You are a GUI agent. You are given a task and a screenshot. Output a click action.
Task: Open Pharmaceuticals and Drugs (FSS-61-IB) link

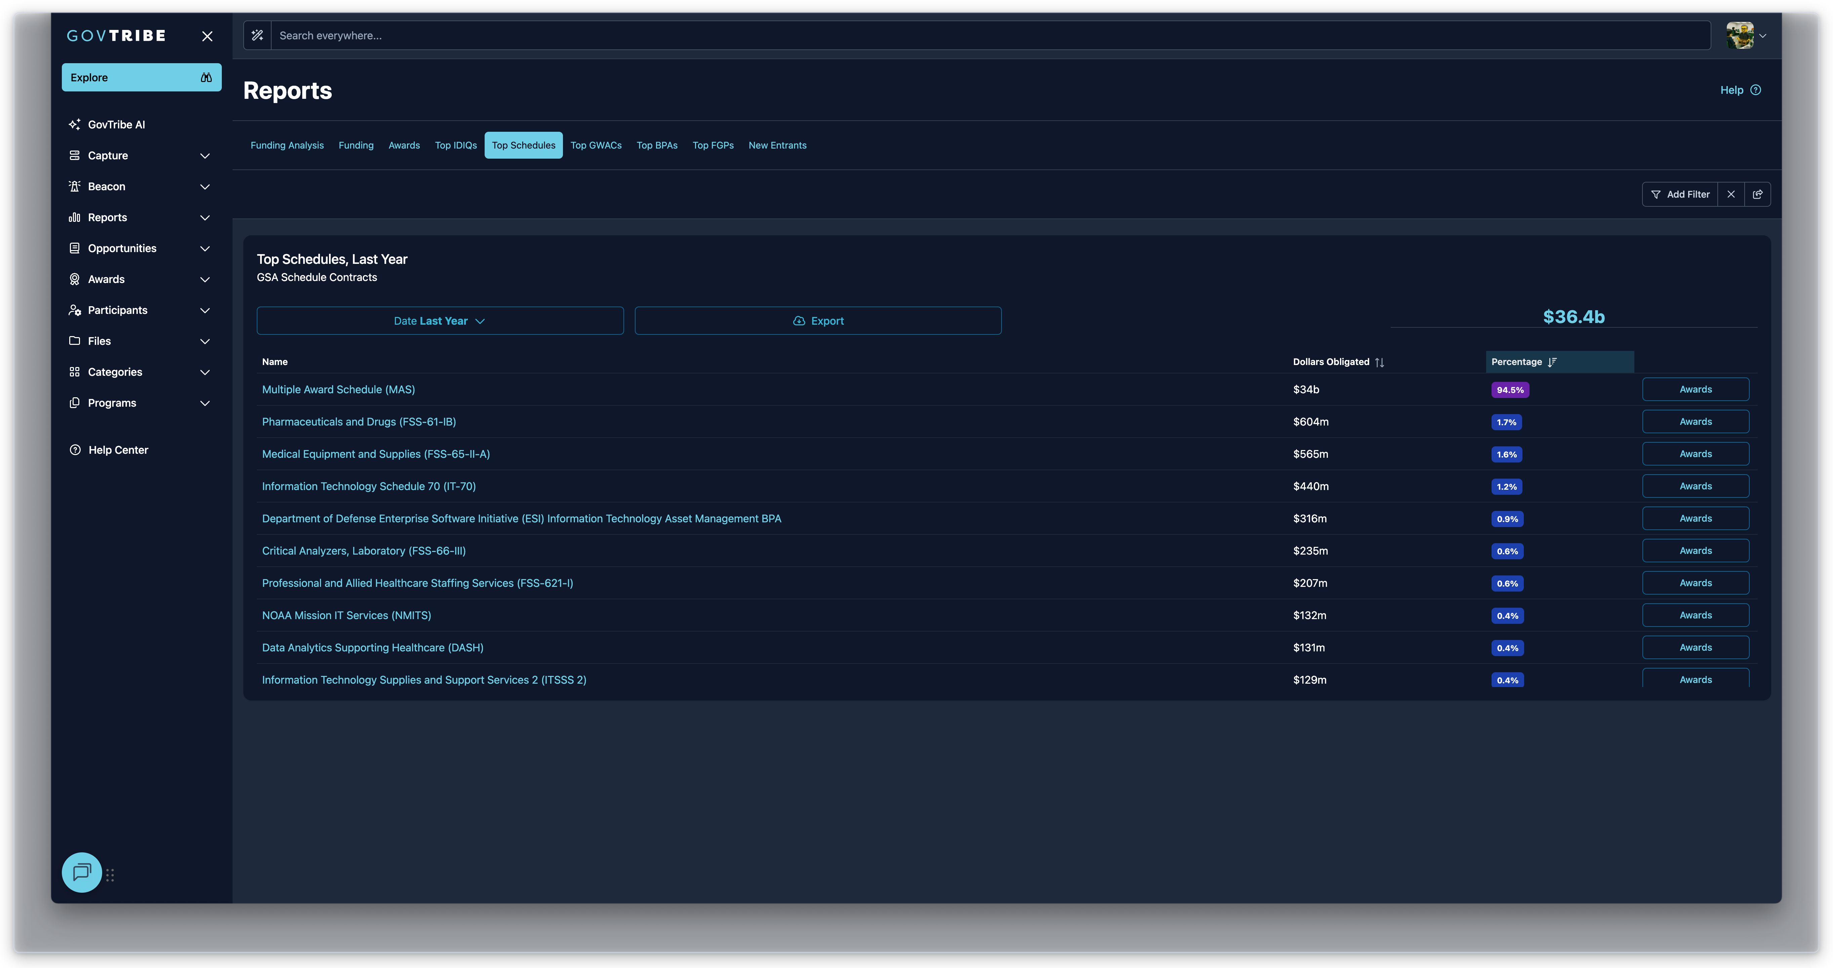click(x=359, y=422)
